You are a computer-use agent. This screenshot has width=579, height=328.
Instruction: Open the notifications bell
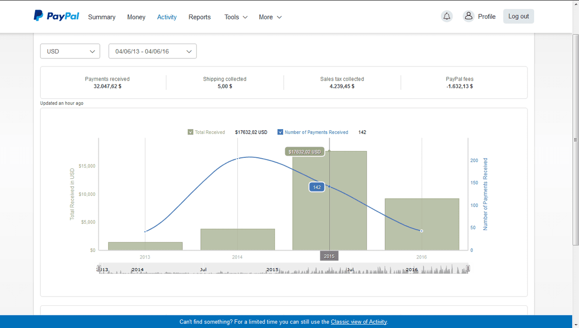(x=447, y=16)
